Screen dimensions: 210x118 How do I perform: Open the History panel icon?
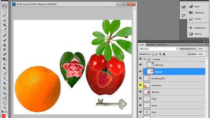pyautogui.click(x=183, y=15)
